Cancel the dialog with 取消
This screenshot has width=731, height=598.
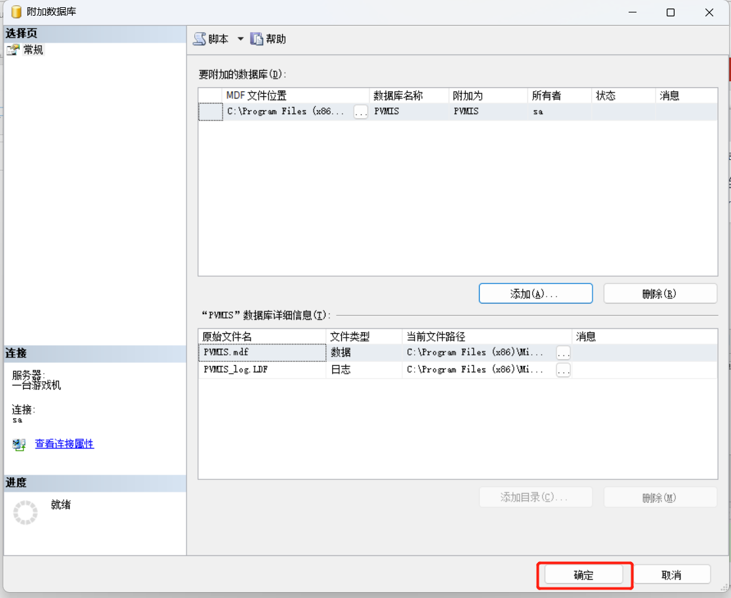tap(671, 575)
